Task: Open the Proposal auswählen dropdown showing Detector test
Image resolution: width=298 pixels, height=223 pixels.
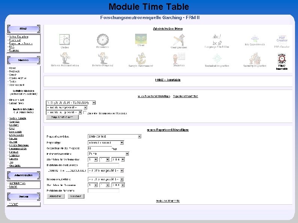Action: [114, 136]
